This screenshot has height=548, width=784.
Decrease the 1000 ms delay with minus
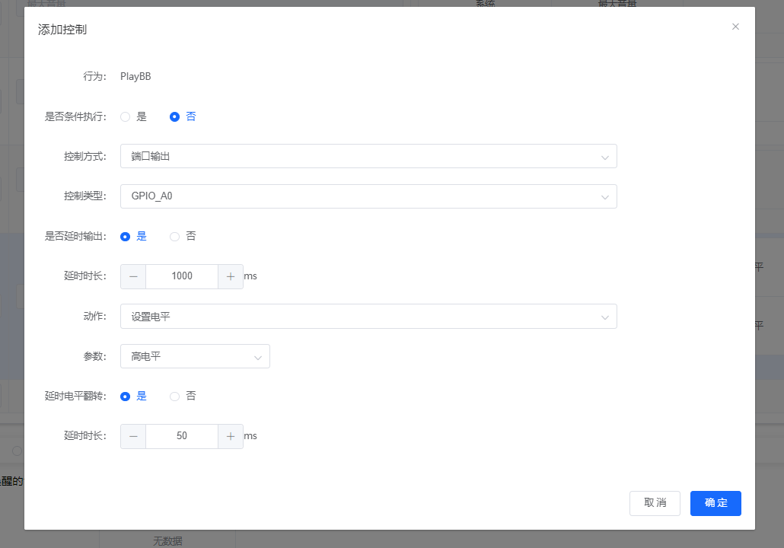pyautogui.click(x=133, y=276)
